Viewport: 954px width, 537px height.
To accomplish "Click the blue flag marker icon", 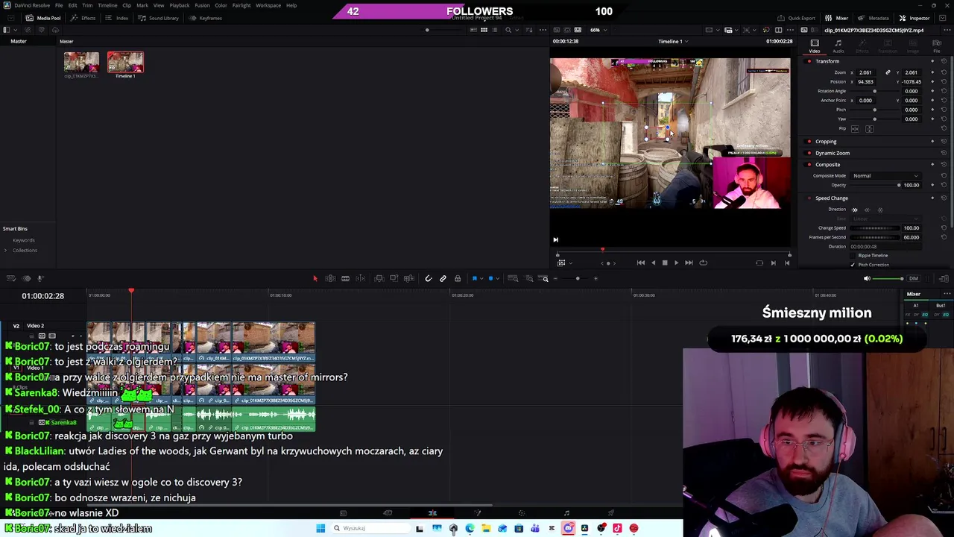I will [475, 278].
